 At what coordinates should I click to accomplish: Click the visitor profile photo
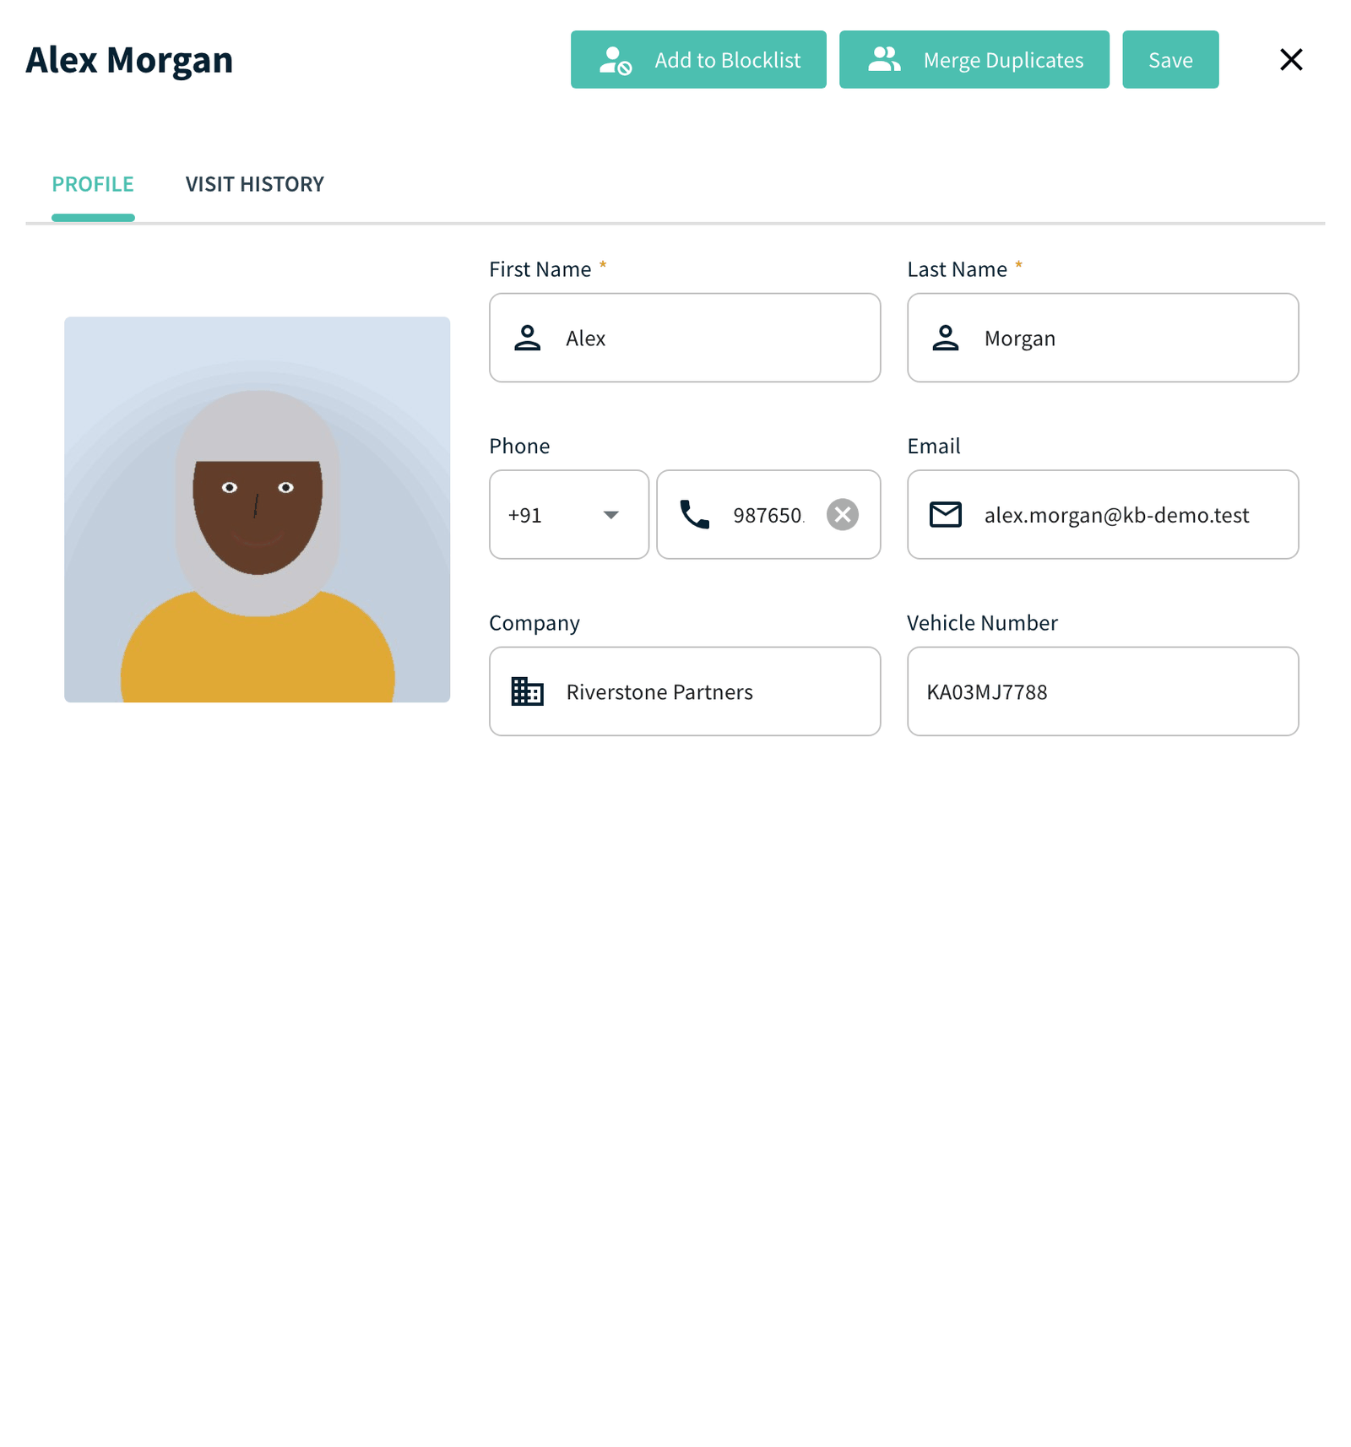coord(258,510)
